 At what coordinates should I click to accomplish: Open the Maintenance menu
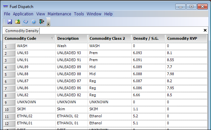tap(59, 14)
